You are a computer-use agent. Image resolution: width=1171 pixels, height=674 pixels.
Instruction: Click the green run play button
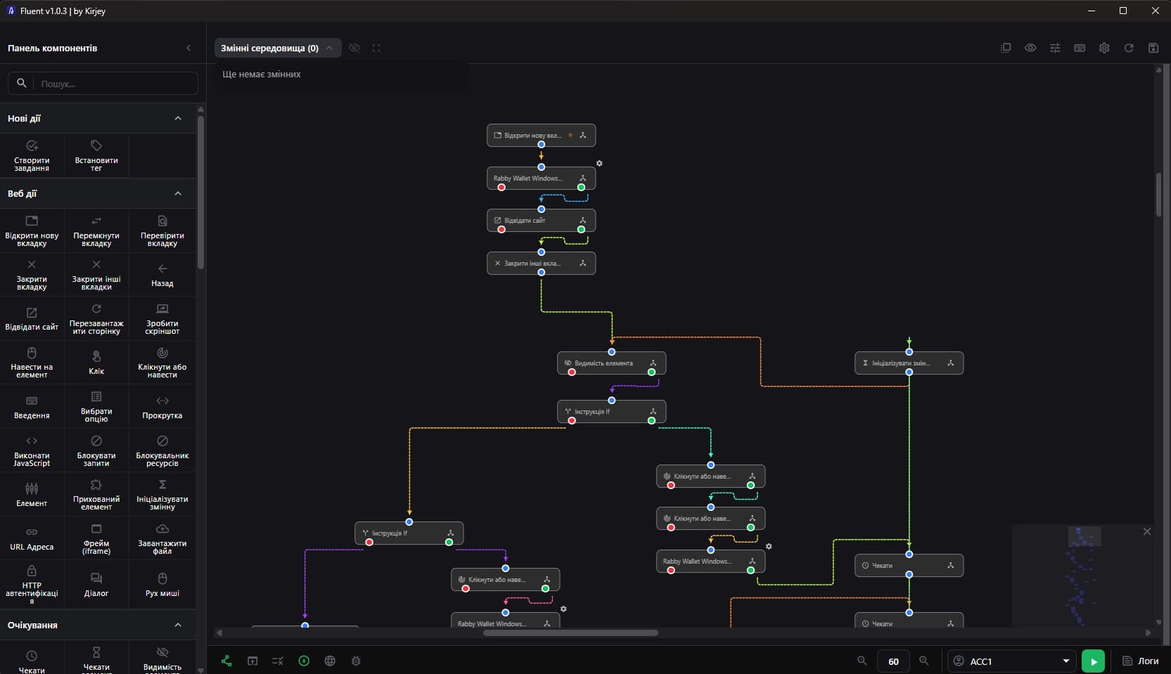(x=1093, y=661)
